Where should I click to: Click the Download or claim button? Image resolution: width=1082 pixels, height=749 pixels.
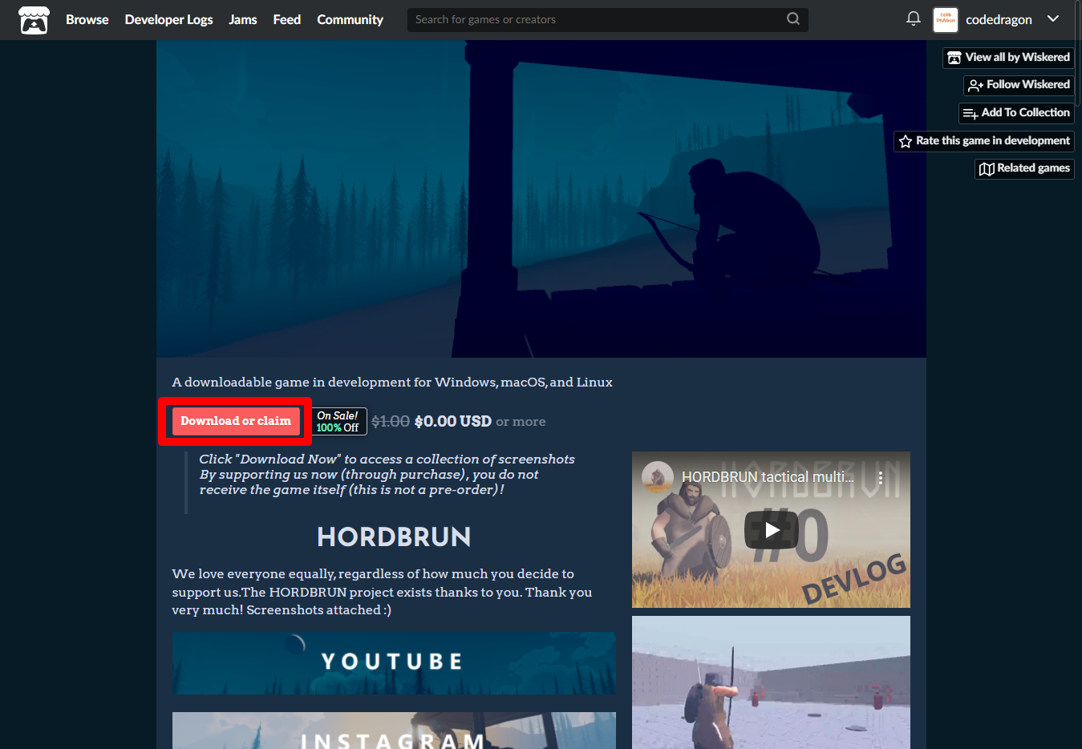click(236, 421)
